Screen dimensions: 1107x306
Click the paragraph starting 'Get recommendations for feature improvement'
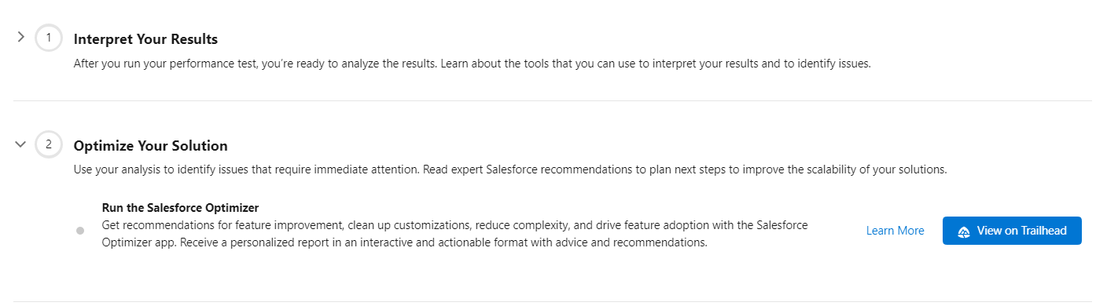pos(455,234)
